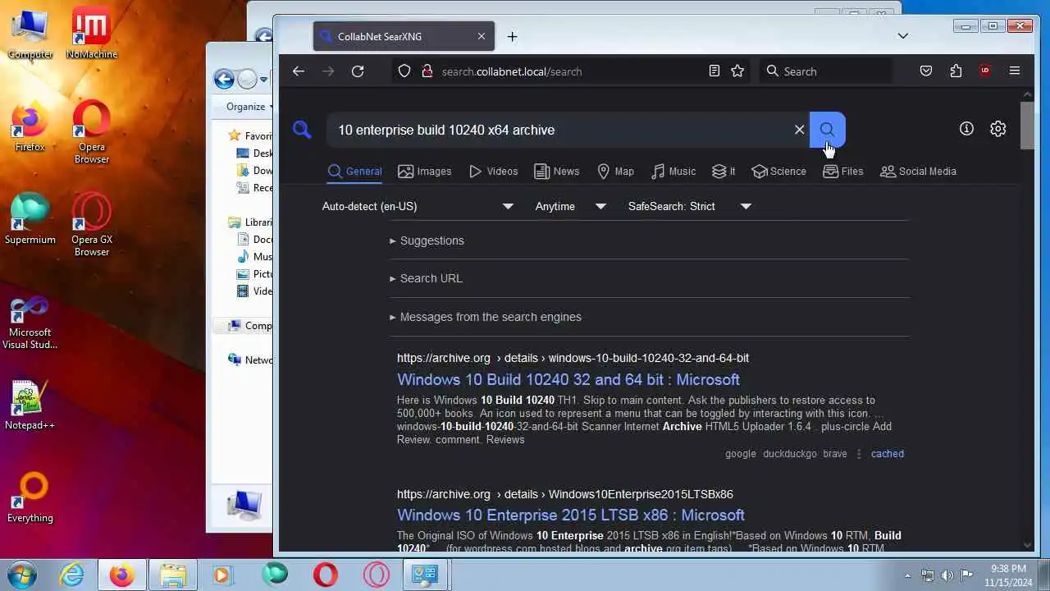Expand the Search URL section
1050x591 pixels.
click(x=426, y=278)
